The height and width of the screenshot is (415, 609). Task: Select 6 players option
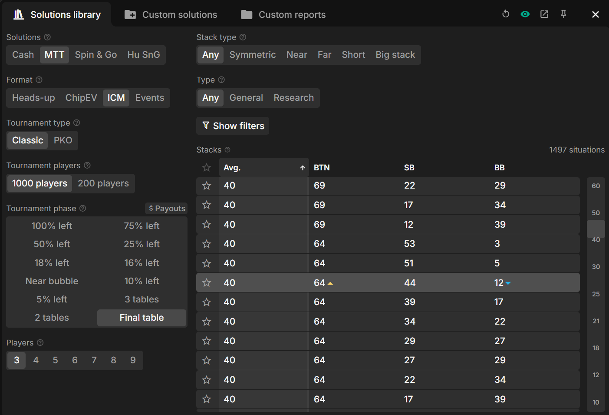click(75, 360)
